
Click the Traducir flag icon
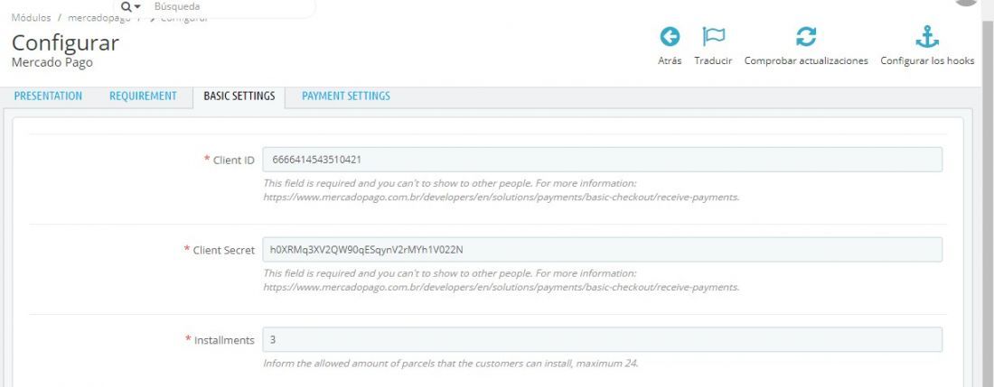coord(713,37)
